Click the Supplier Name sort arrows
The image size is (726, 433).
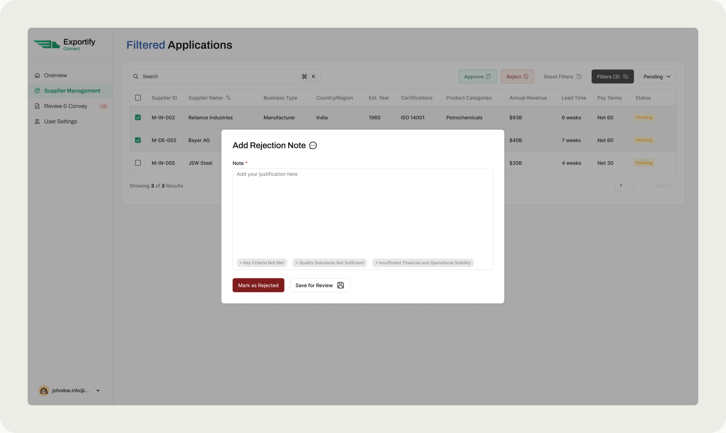(x=228, y=98)
